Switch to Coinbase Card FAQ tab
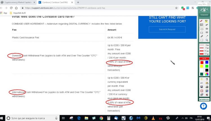The height and width of the screenshot is (121, 211). pyautogui.click(x=56, y=3)
